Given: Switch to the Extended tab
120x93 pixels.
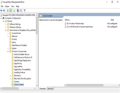Looking at the screenshot, I should click(43, 88).
